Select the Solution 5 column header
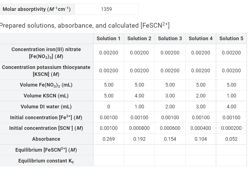Viewport: 249px width, 172px height. [231, 38]
